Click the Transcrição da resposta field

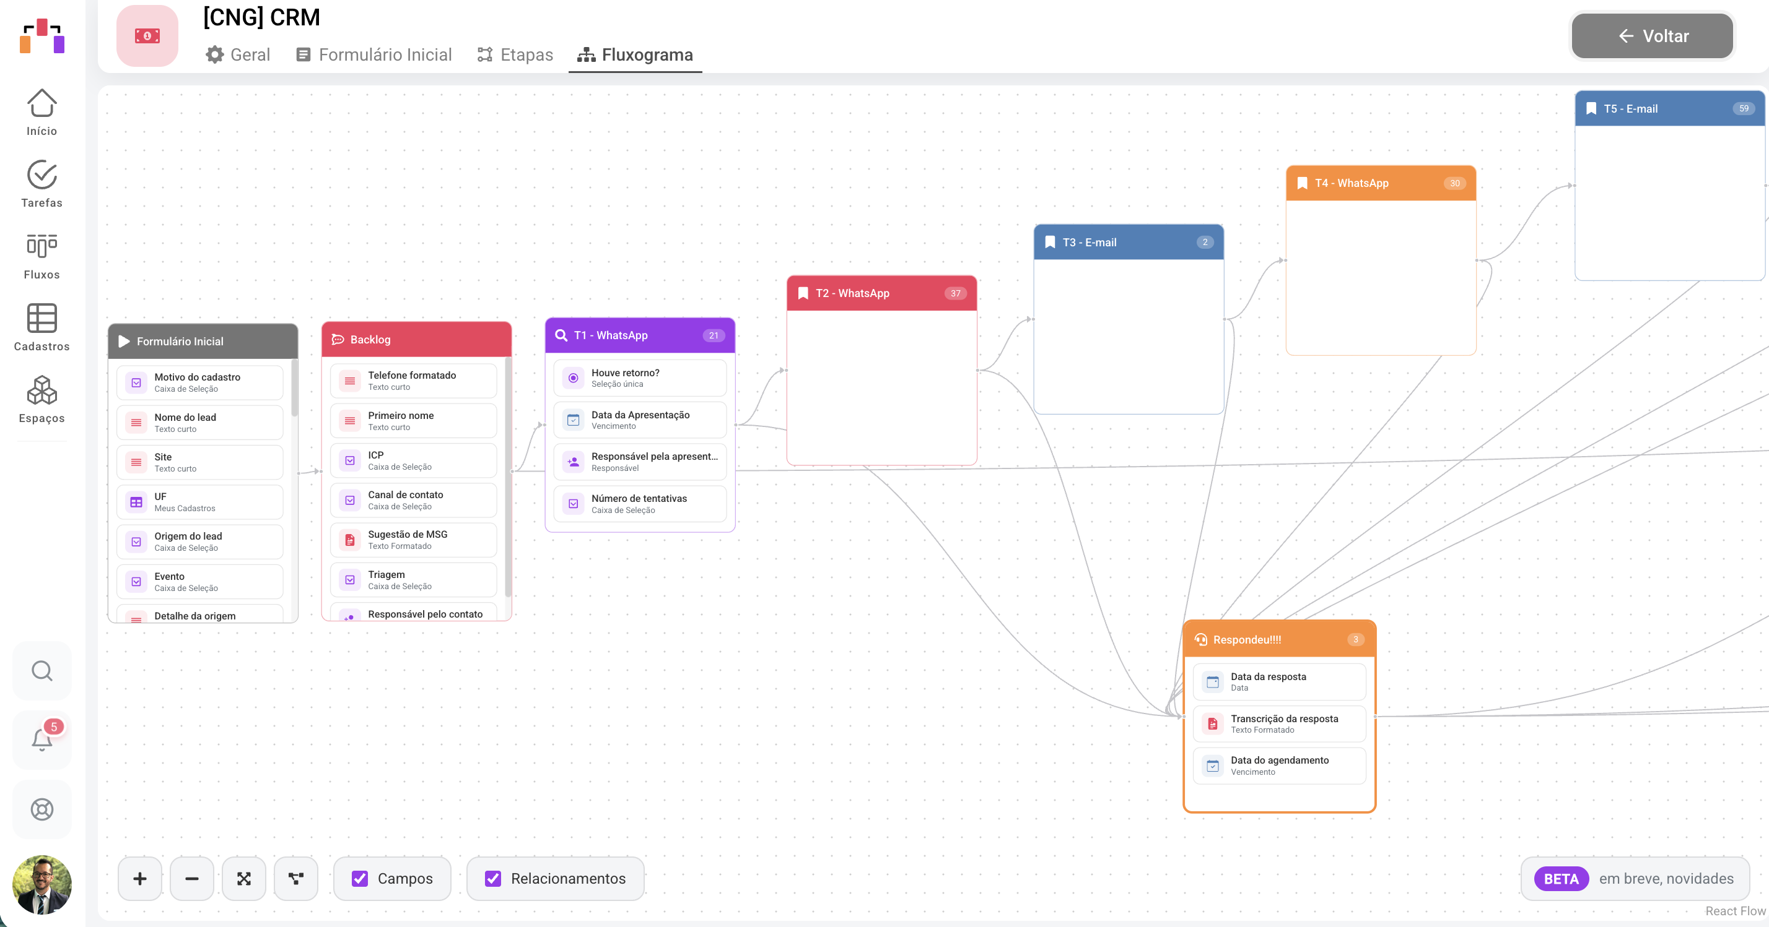click(x=1280, y=724)
